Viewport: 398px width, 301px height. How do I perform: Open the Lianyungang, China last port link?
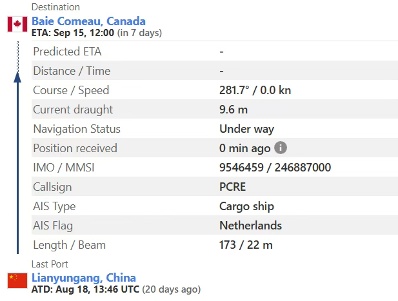coord(83,278)
